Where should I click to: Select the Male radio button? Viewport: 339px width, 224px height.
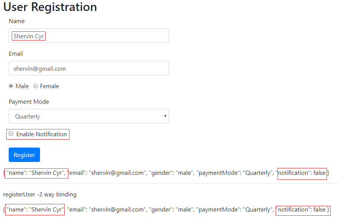[11, 86]
